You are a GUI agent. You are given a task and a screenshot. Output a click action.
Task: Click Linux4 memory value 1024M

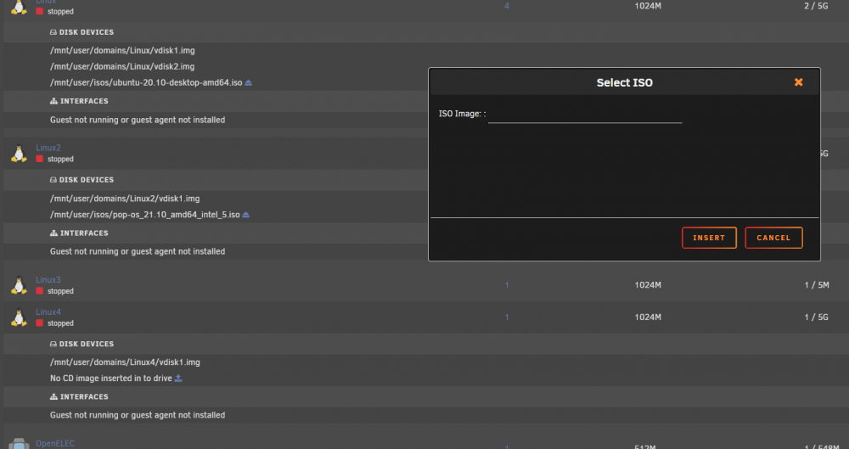click(648, 317)
